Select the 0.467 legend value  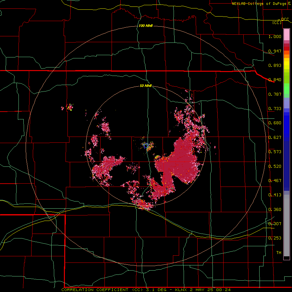click(275, 181)
